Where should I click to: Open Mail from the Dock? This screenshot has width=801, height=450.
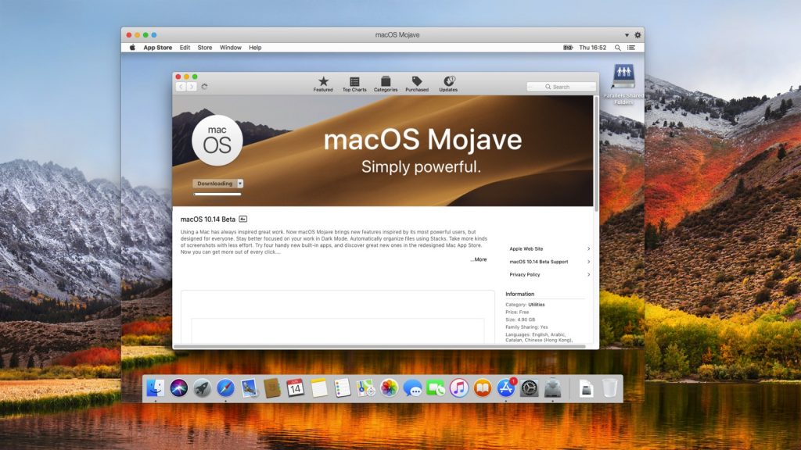(x=249, y=388)
